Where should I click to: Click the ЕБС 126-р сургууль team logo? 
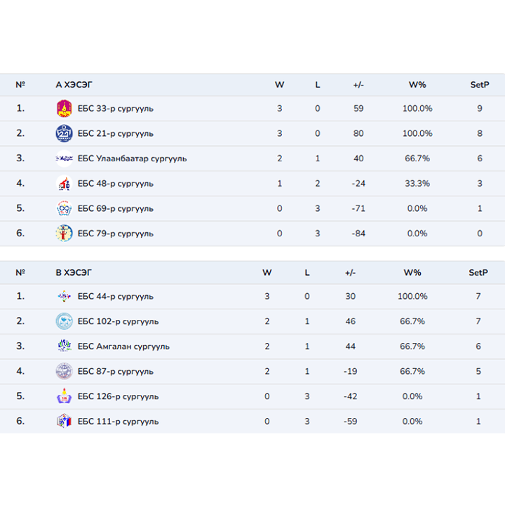point(64,396)
